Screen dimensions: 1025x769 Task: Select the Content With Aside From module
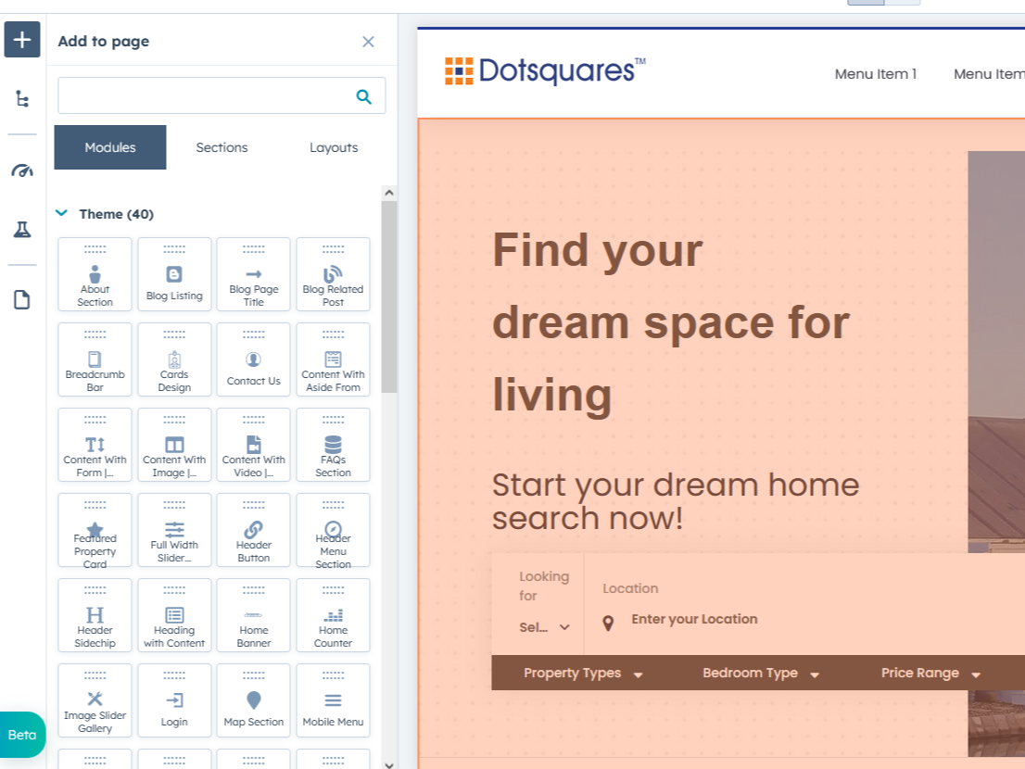tap(334, 359)
